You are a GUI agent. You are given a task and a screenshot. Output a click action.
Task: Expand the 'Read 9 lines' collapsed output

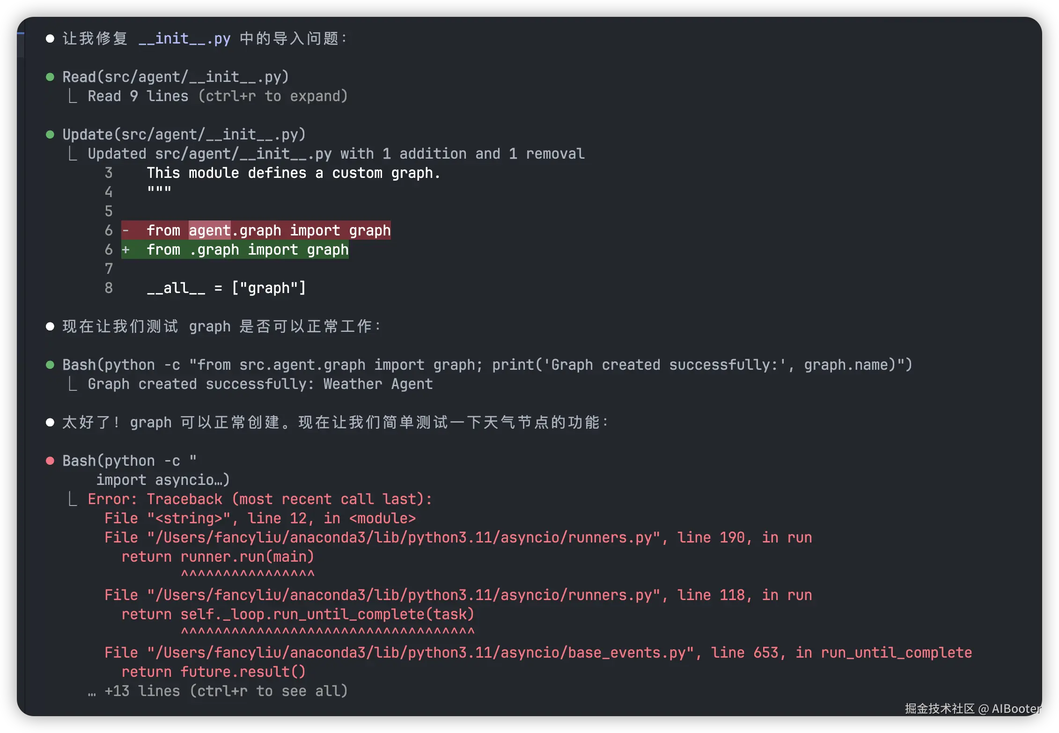[x=217, y=96]
